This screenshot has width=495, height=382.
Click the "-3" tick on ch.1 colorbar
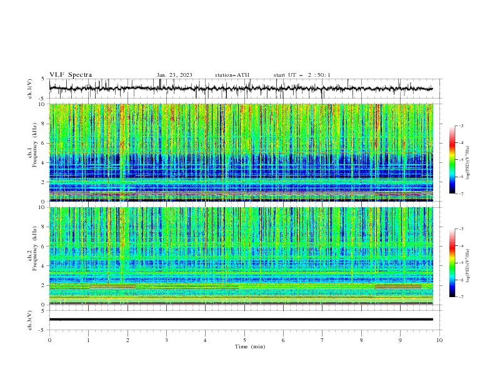tap(461, 125)
